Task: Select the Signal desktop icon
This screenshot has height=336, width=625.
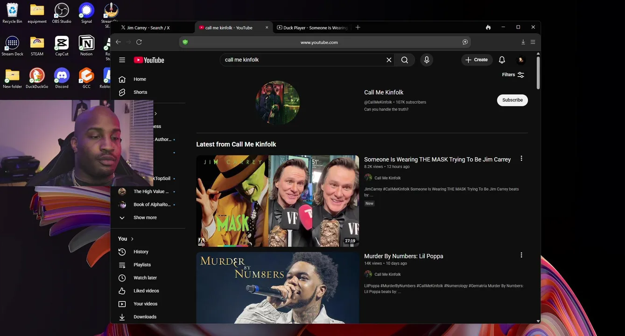Action: [x=86, y=13]
